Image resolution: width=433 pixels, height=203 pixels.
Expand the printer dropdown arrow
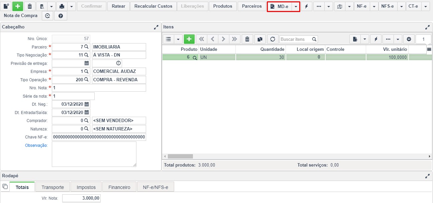point(71,6)
